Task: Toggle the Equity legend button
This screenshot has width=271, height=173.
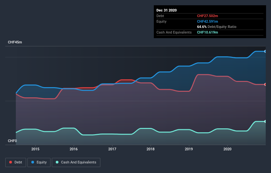Action: tap(39, 162)
